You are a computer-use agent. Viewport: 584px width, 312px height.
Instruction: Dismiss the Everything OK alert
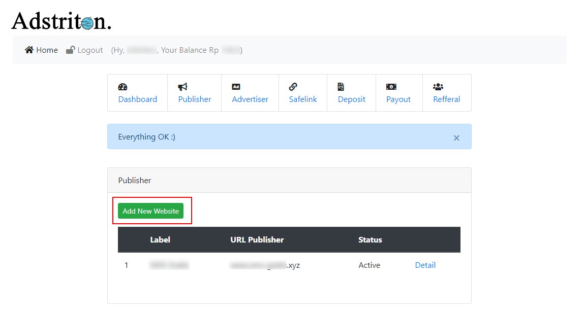(456, 137)
